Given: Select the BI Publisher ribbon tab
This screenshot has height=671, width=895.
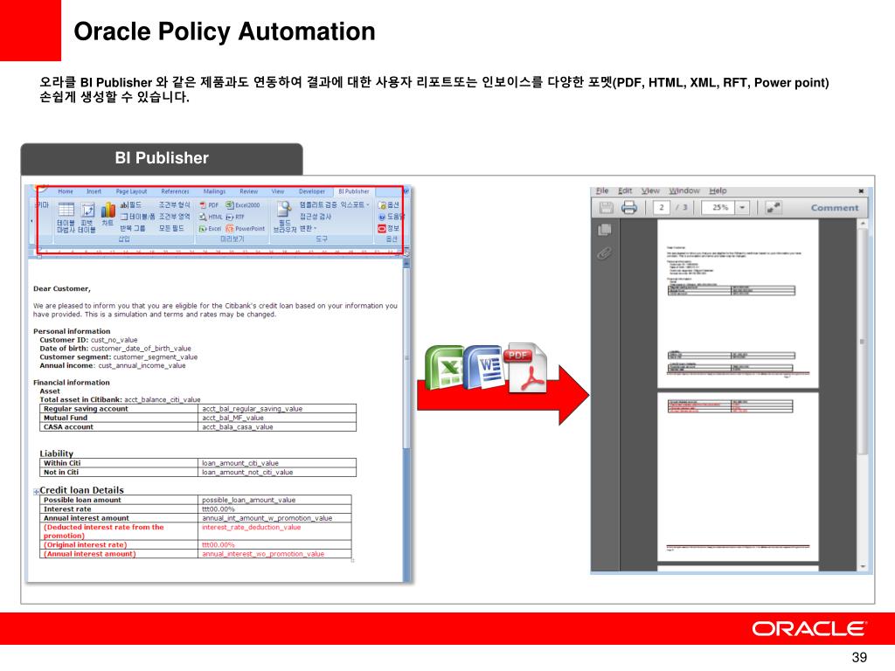Looking at the screenshot, I should [x=354, y=191].
